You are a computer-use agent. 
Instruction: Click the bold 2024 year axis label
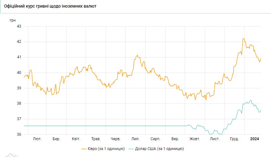(255, 139)
